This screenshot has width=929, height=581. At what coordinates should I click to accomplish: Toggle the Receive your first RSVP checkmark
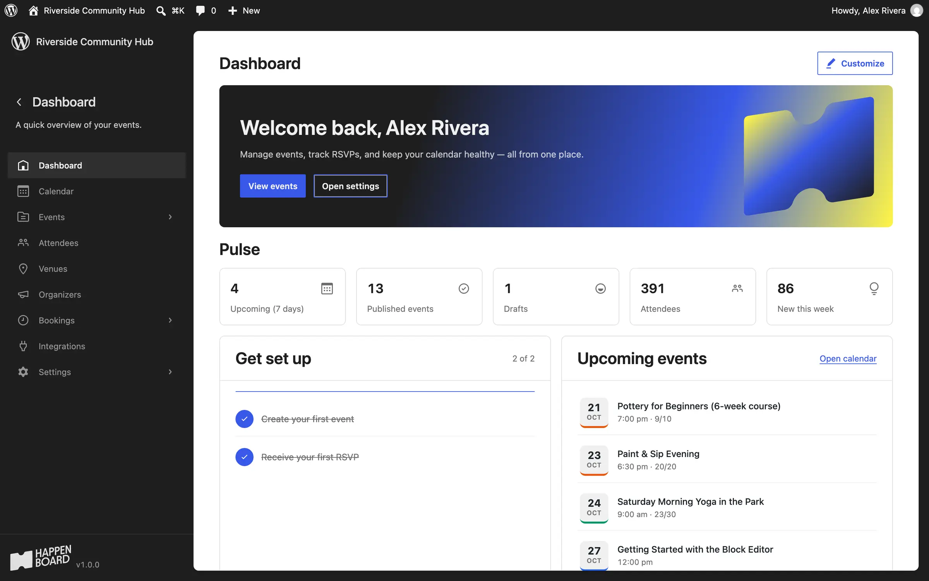pyautogui.click(x=244, y=457)
